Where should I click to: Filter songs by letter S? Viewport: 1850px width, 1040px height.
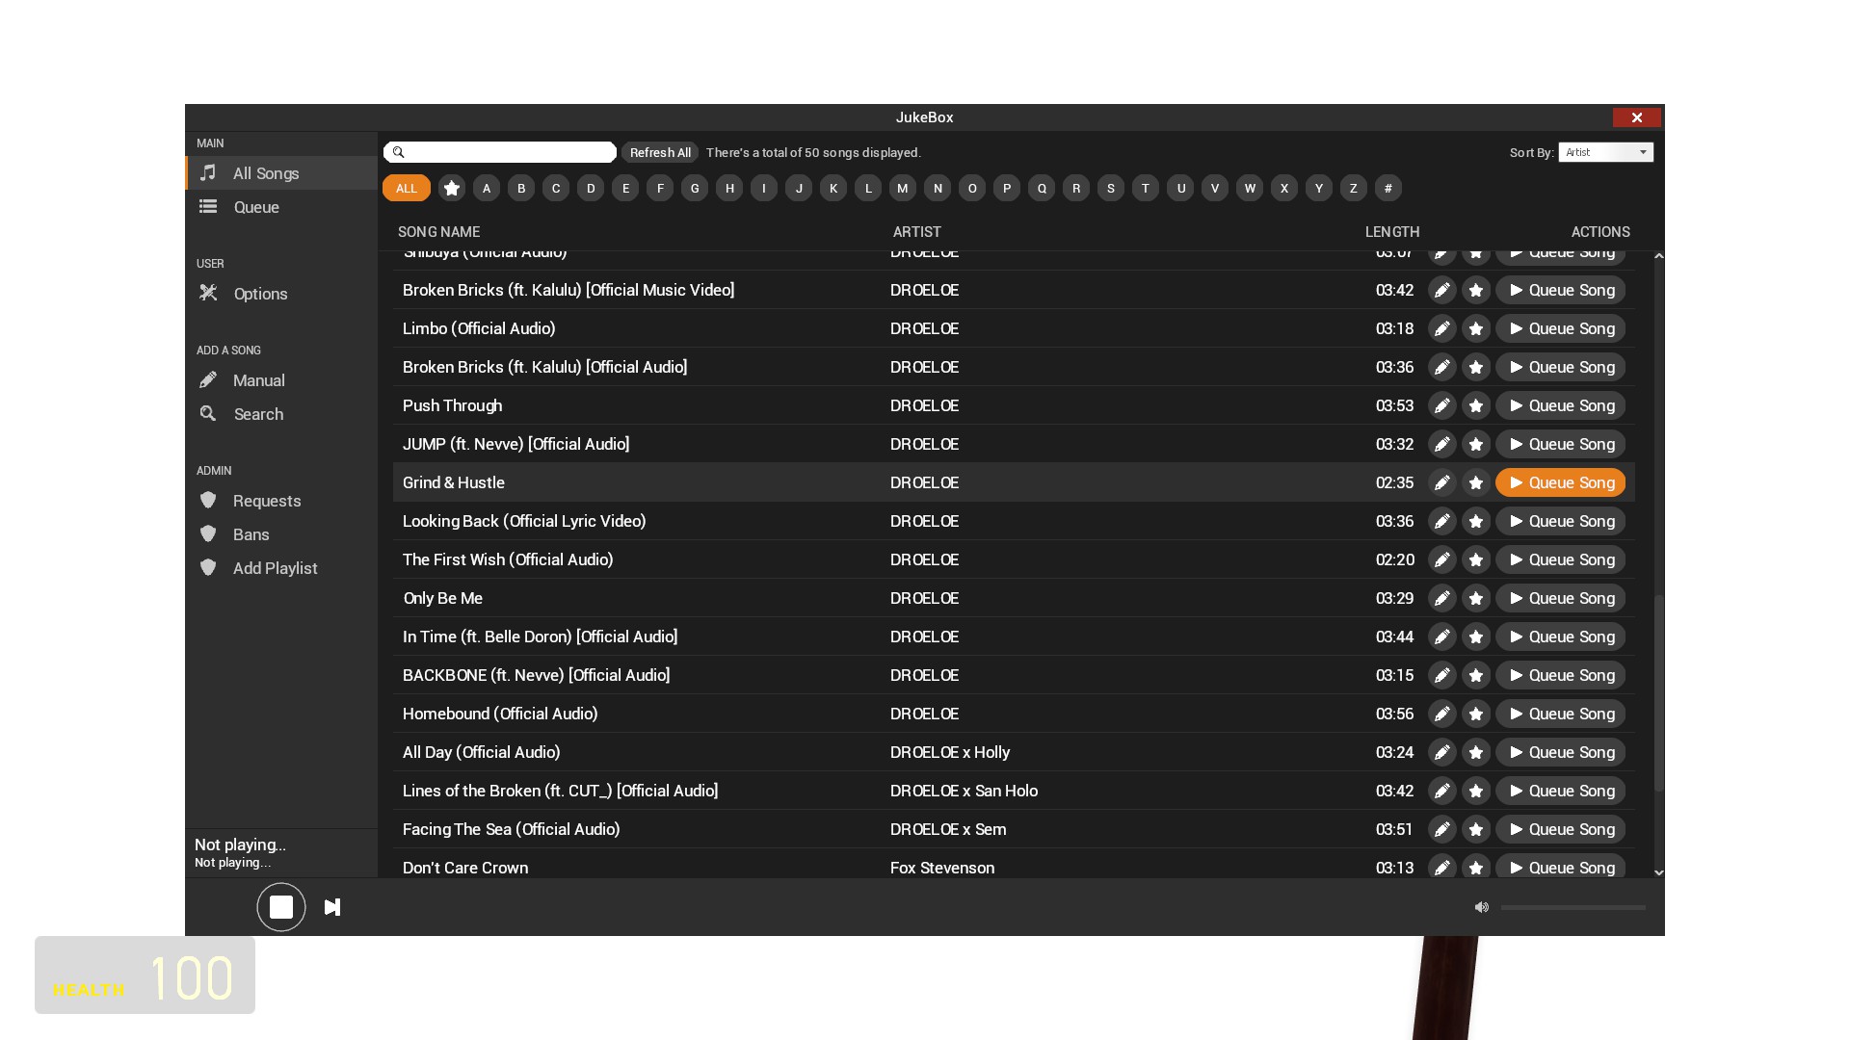pos(1111,188)
